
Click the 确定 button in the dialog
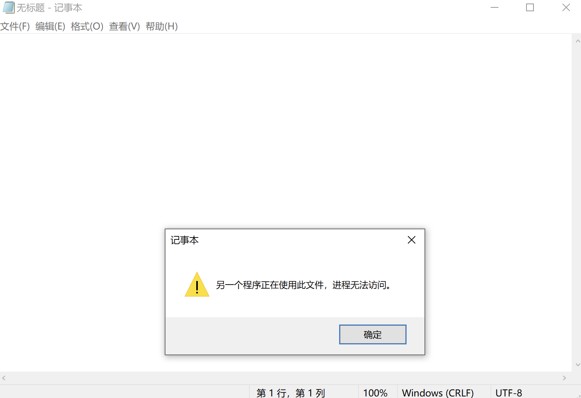(373, 335)
